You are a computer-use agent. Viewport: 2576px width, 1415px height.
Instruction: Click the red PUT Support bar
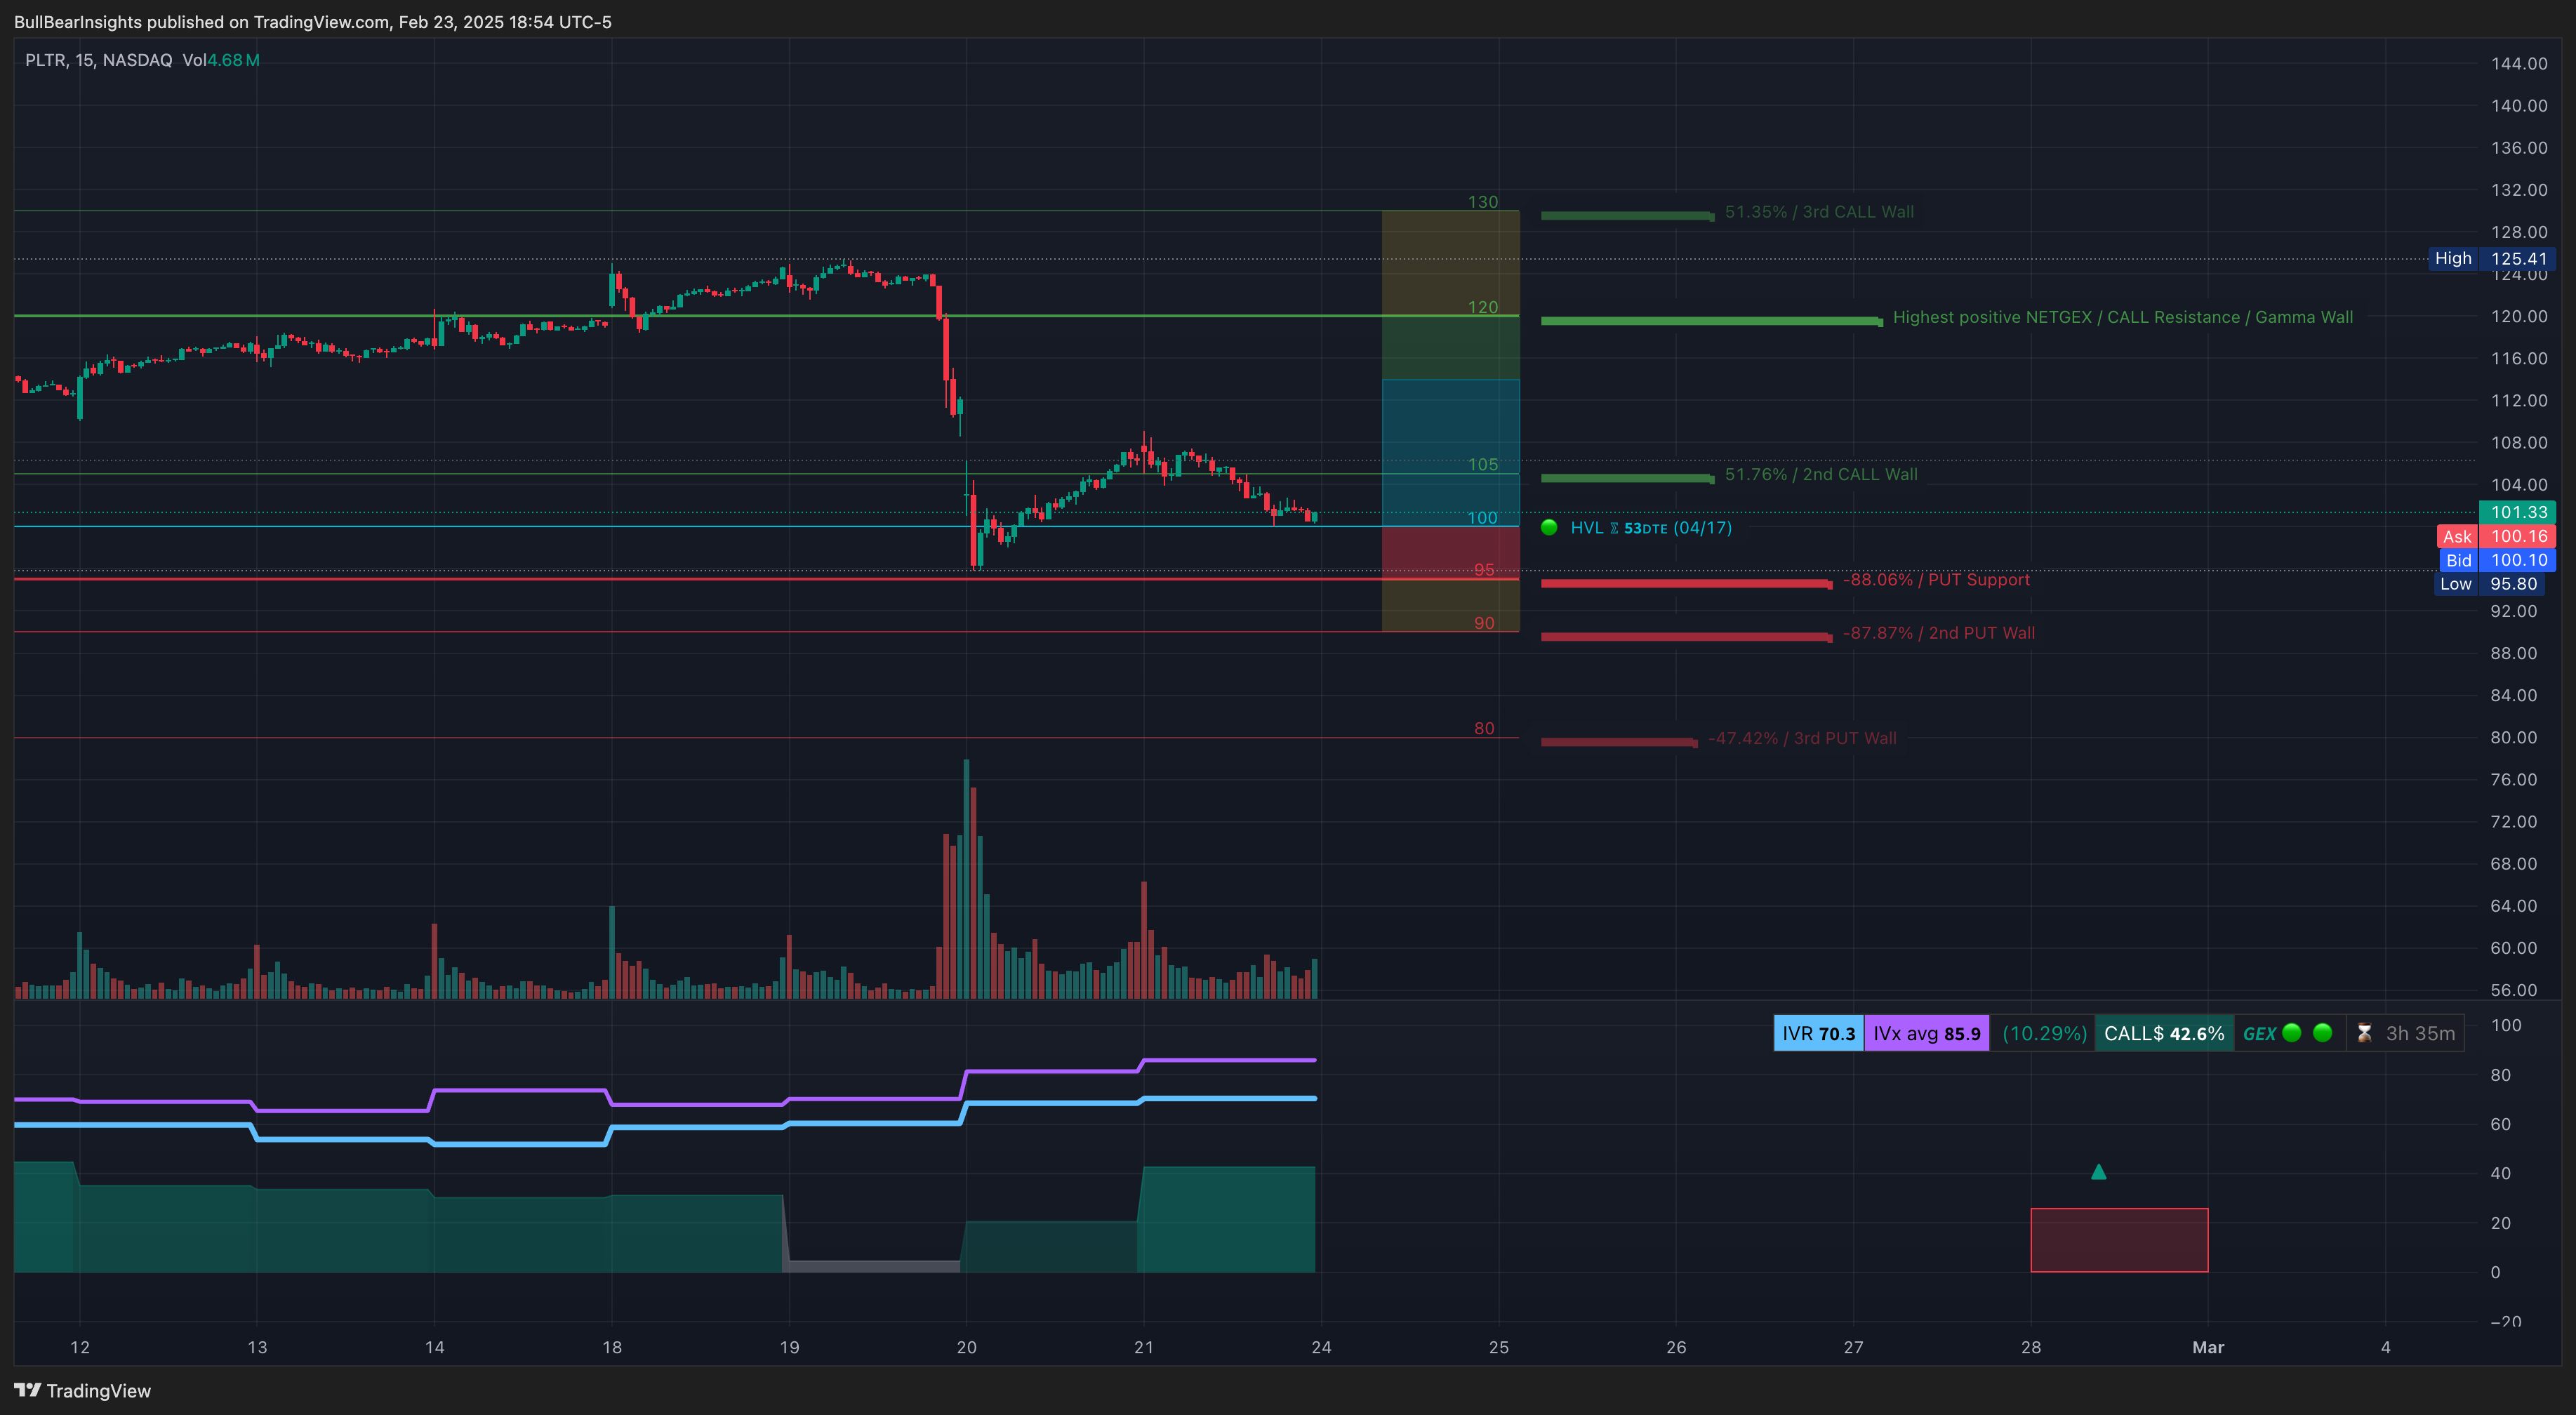(1687, 583)
